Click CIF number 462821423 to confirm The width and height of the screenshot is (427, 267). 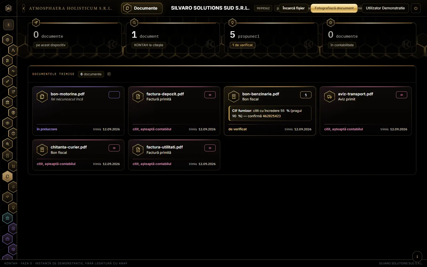pyautogui.click(x=272, y=116)
